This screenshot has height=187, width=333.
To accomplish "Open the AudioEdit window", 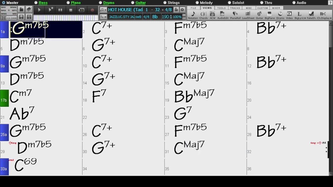I will click(223, 15).
